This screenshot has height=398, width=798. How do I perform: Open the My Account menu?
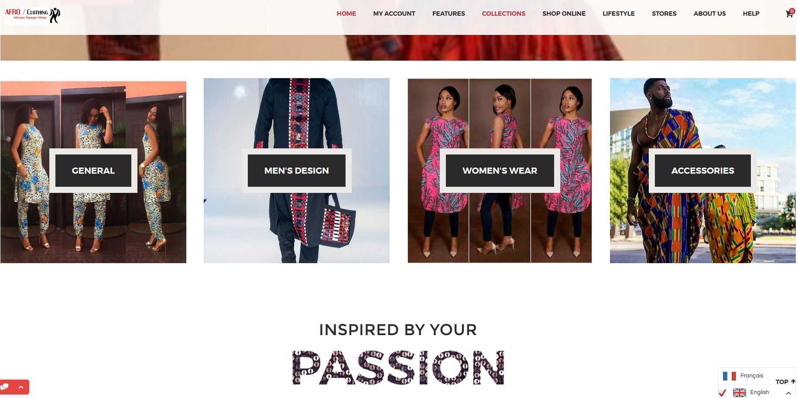(394, 14)
